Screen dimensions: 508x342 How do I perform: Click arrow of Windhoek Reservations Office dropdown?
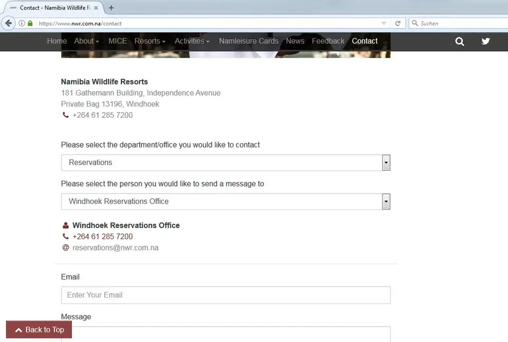coord(386,201)
